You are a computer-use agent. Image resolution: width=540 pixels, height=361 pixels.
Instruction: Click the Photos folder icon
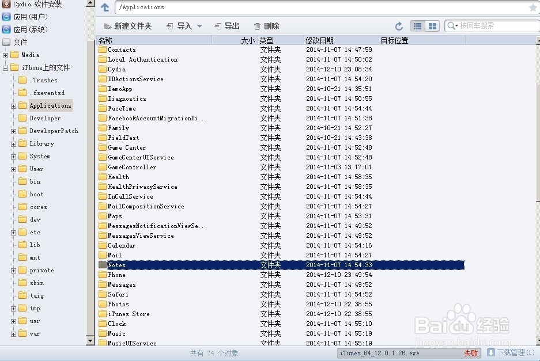[102, 304]
